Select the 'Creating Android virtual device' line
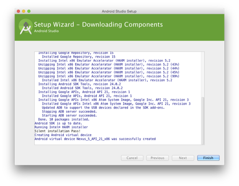Viewport: 239px width, 186px height. (x=63, y=135)
